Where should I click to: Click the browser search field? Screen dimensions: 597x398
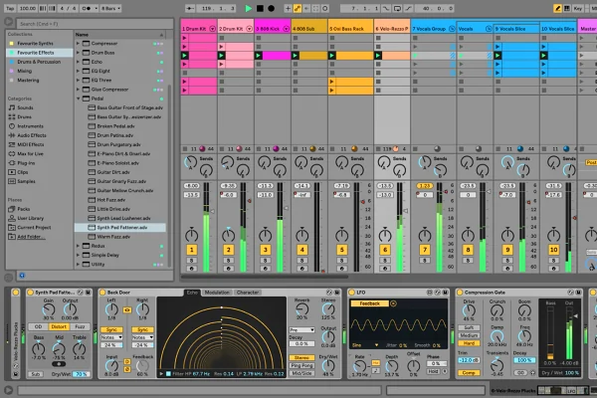tap(95, 24)
